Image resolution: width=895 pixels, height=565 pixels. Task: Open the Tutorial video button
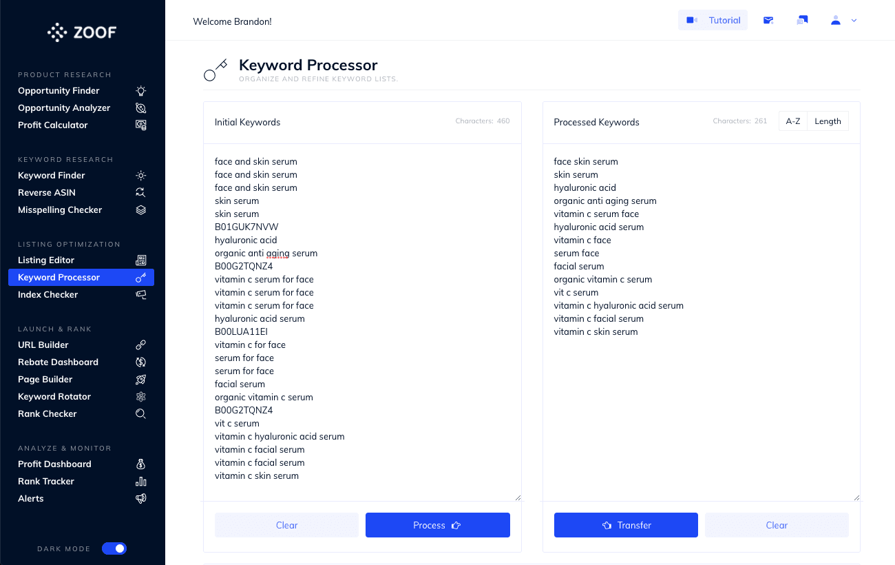[713, 21]
